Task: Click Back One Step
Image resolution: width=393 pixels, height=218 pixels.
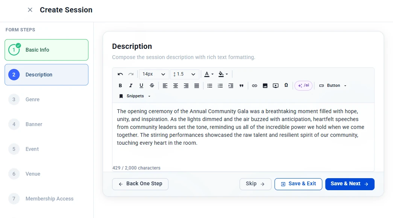Action: pyautogui.click(x=140, y=184)
